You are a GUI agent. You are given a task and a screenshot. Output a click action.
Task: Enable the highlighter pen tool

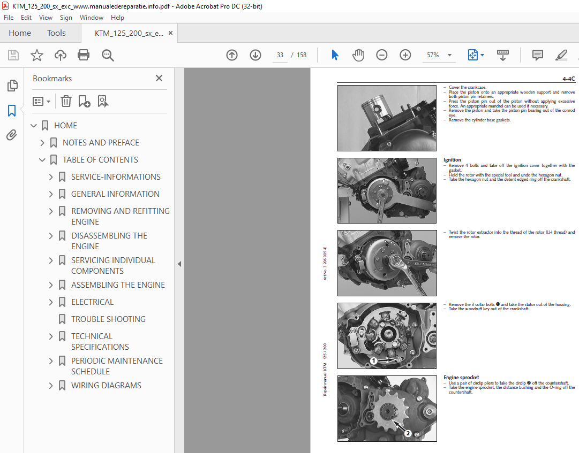coord(561,55)
